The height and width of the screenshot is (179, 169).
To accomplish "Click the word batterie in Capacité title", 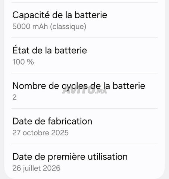I will (91, 15).
